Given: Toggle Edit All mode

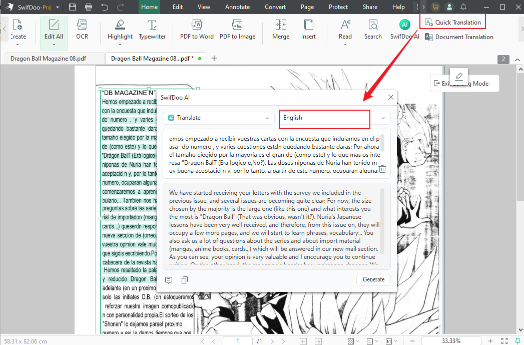Looking at the screenshot, I should click(54, 30).
